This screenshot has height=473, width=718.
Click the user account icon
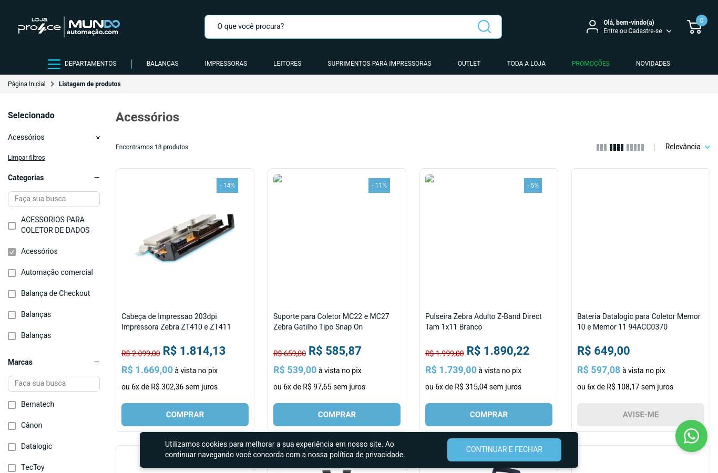(592, 27)
